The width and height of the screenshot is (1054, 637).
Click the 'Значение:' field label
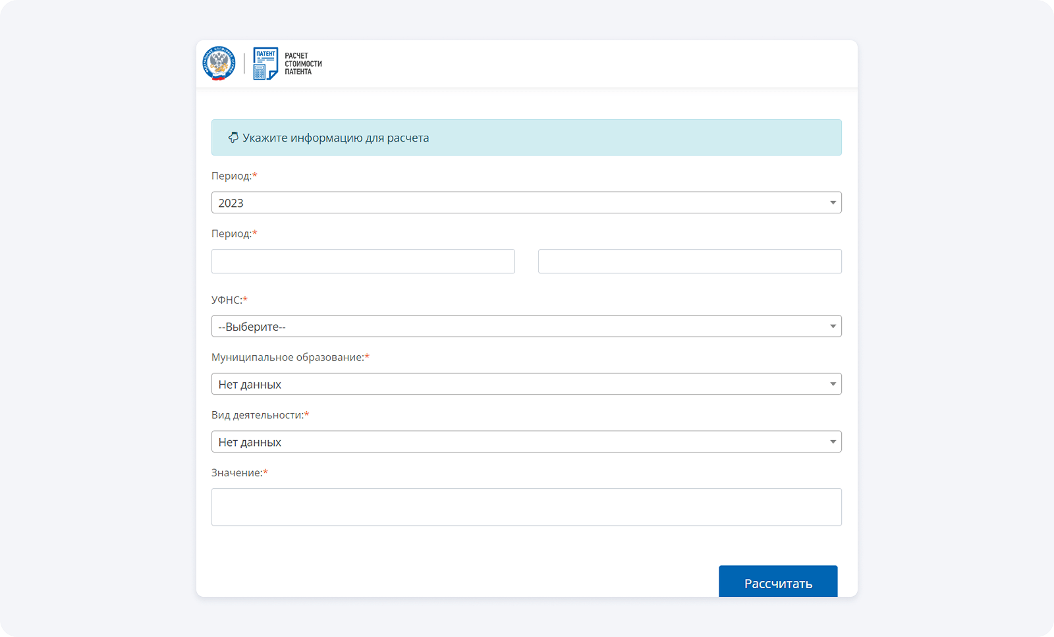coord(236,473)
